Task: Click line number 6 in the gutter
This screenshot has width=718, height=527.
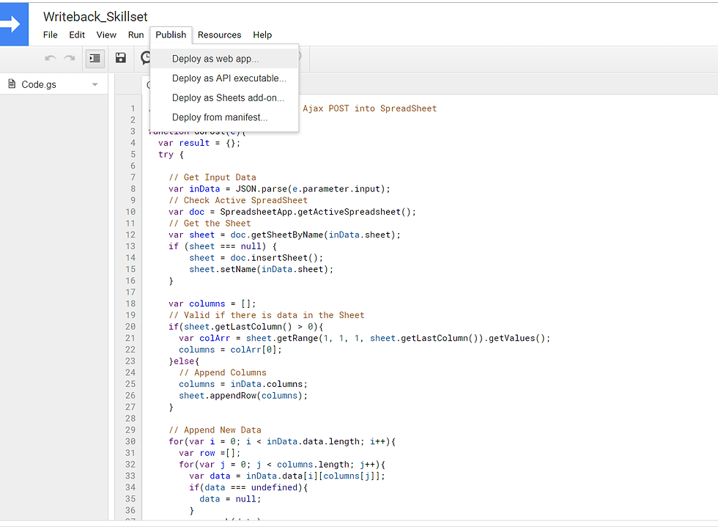Action: click(x=133, y=166)
